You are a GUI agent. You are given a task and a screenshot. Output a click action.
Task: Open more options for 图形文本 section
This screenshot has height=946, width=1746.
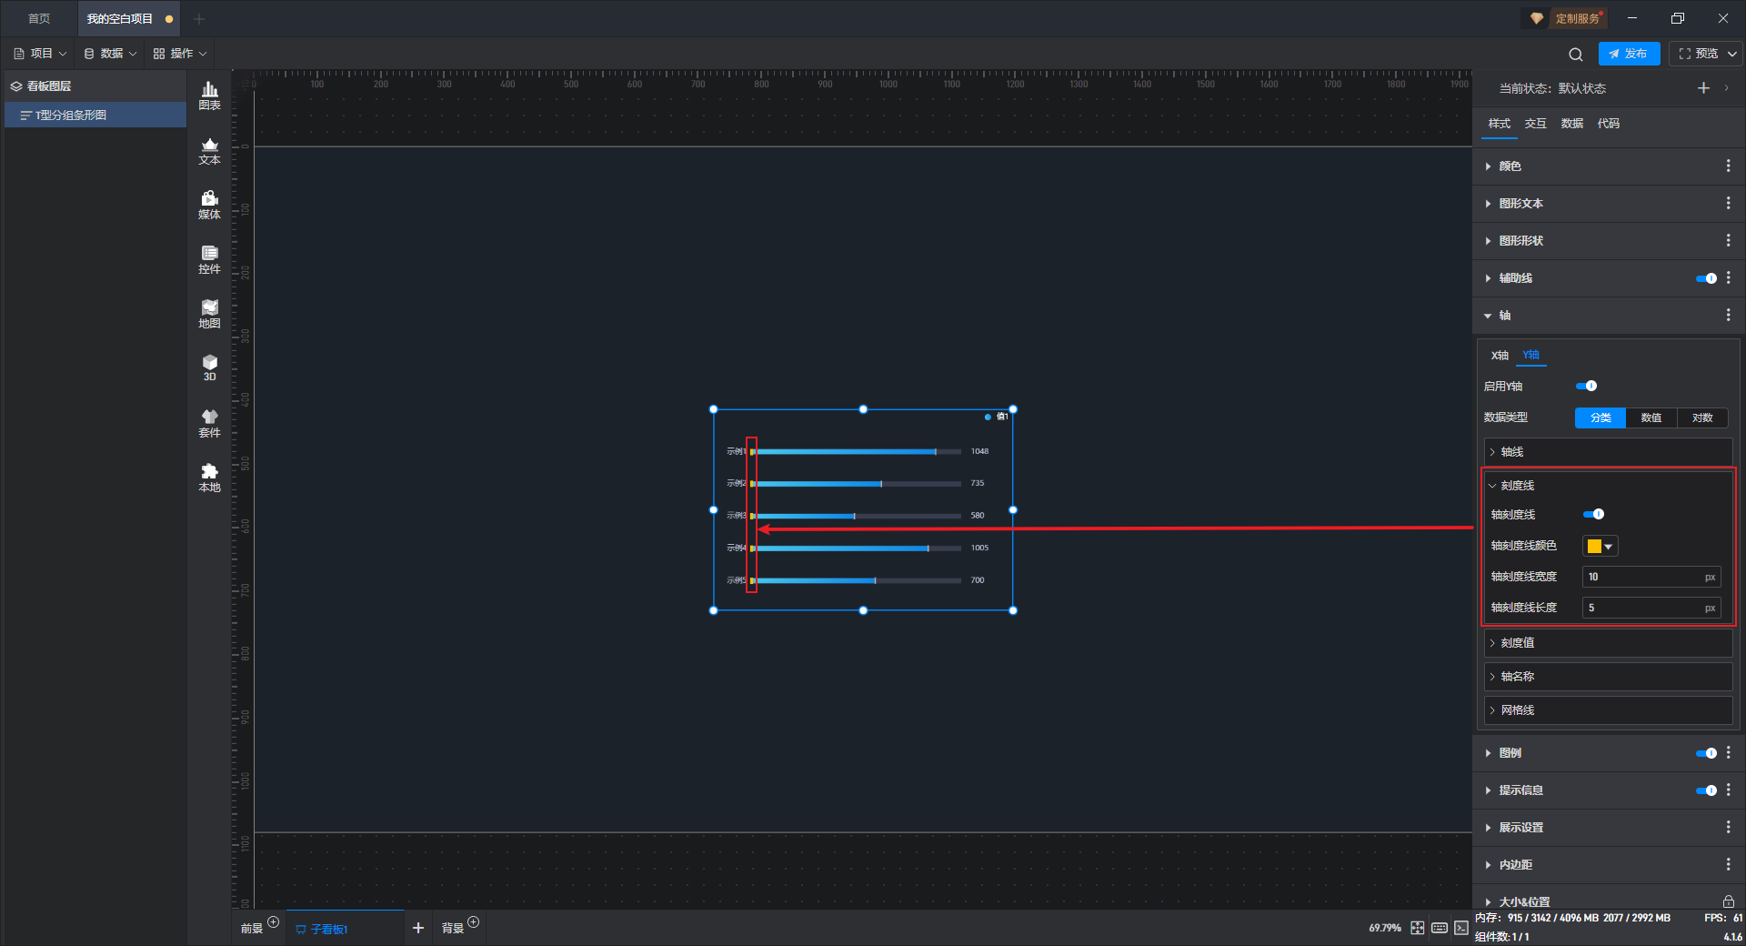[1728, 204]
